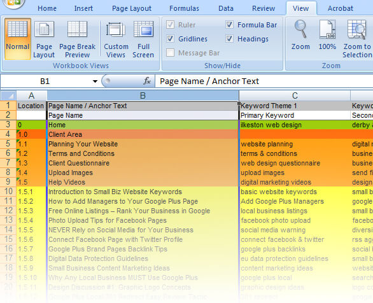Select cell 'Primary Keyword'
The width and height of the screenshot is (373, 303).
pos(295,115)
